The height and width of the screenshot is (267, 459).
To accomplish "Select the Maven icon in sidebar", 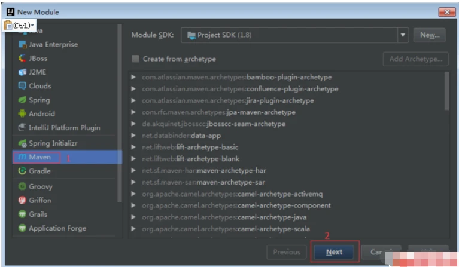I will 22,157.
